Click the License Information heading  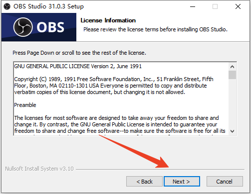click(108, 20)
